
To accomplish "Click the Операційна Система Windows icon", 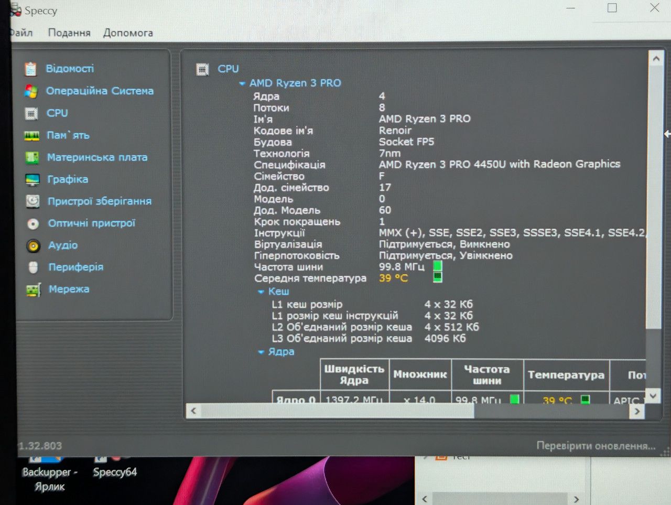I will point(31,91).
